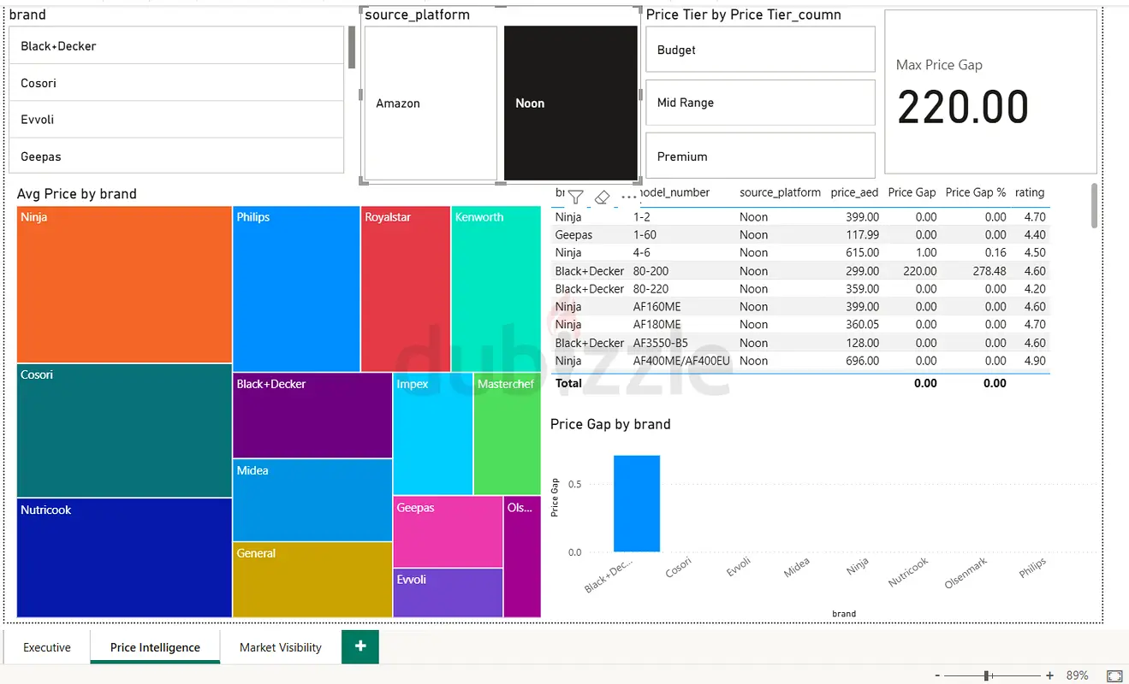Toggle Noon in the source_platform slicer
The width and height of the screenshot is (1129, 684).
click(x=571, y=103)
